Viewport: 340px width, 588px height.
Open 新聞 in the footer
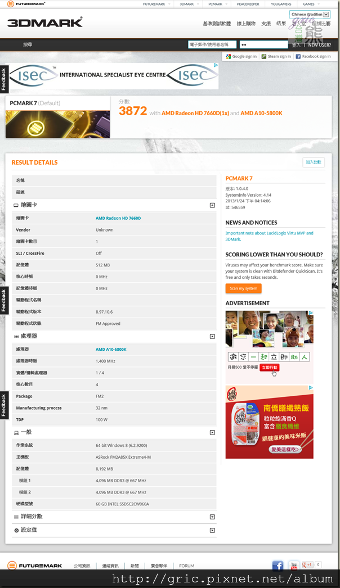(x=135, y=566)
